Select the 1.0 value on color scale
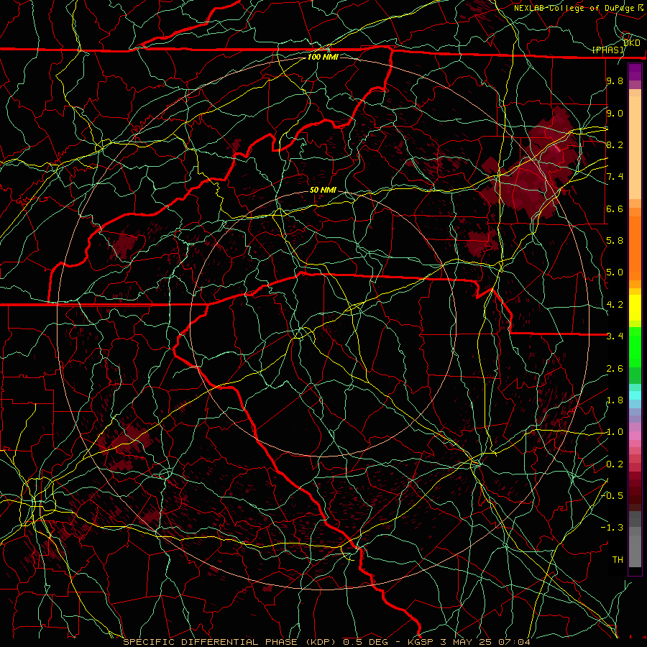The height and width of the screenshot is (647, 647). [615, 432]
